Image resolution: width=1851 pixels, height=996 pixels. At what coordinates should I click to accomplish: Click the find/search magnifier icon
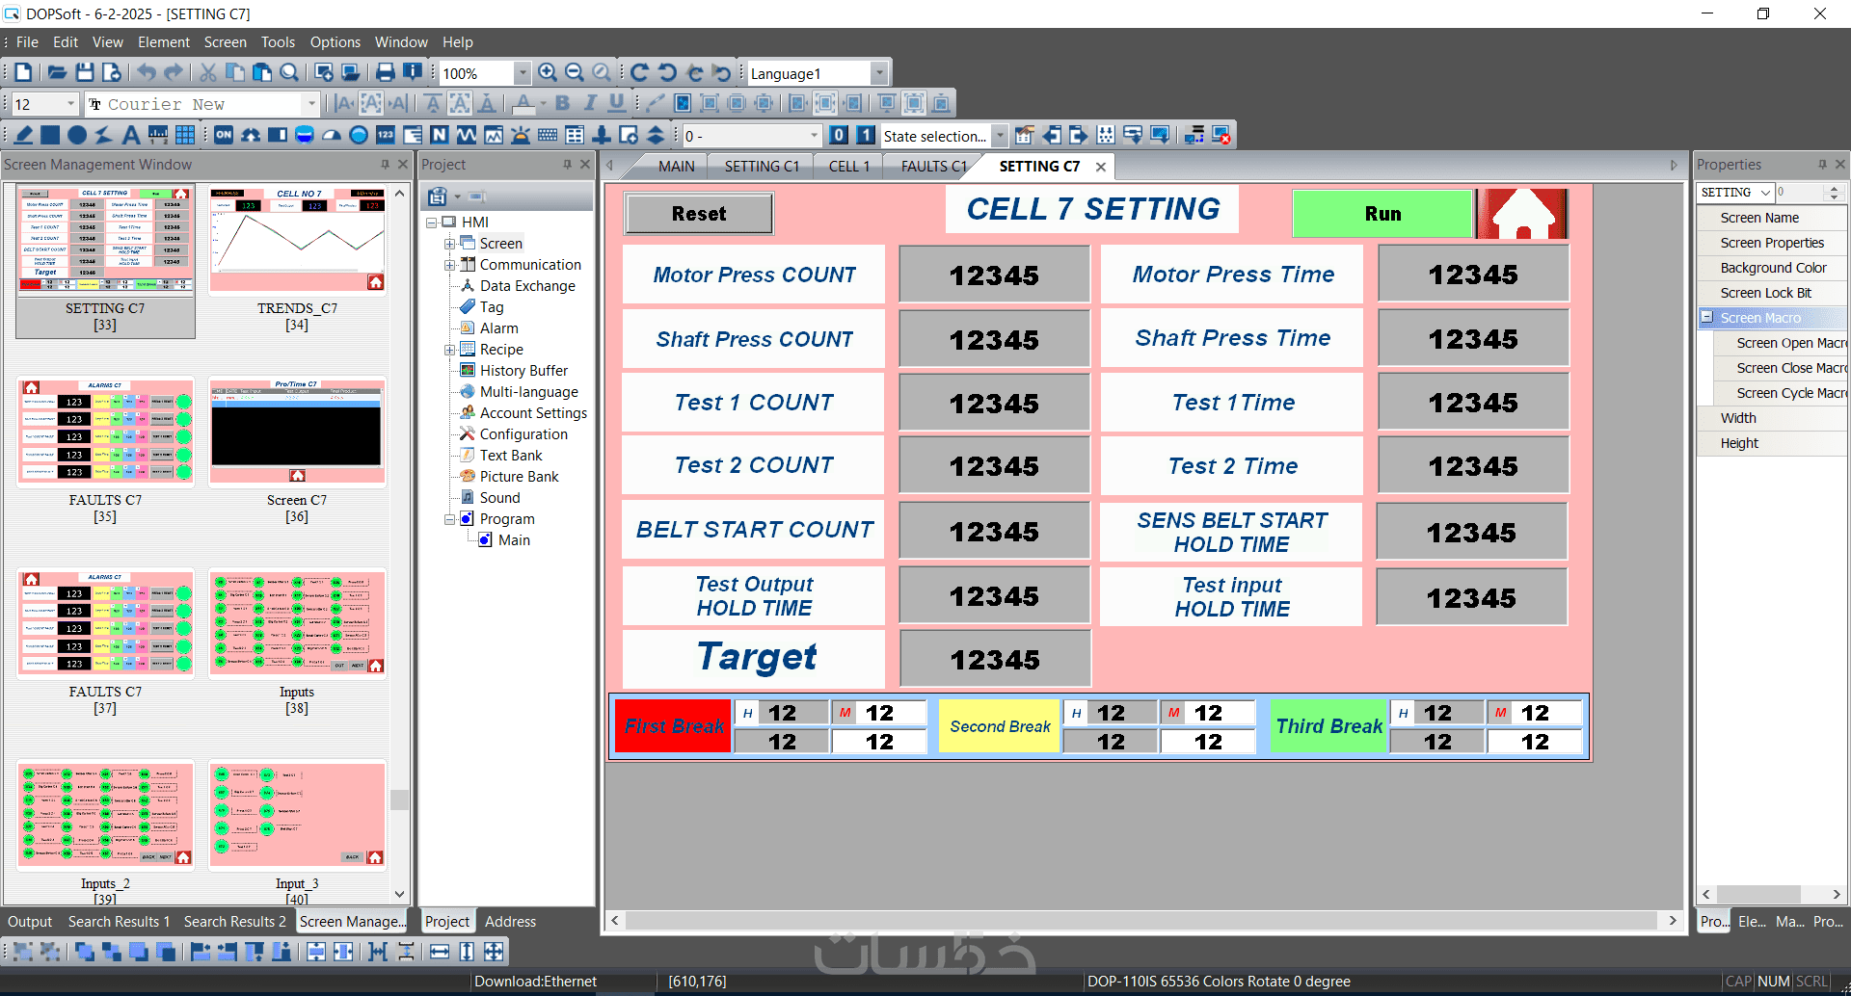[289, 72]
